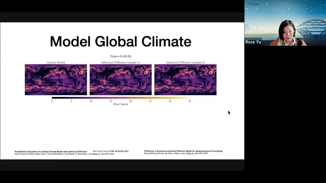Click the 'Rose Yu' name label on video
This screenshot has width=326, height=183.
tap(253, 42)
